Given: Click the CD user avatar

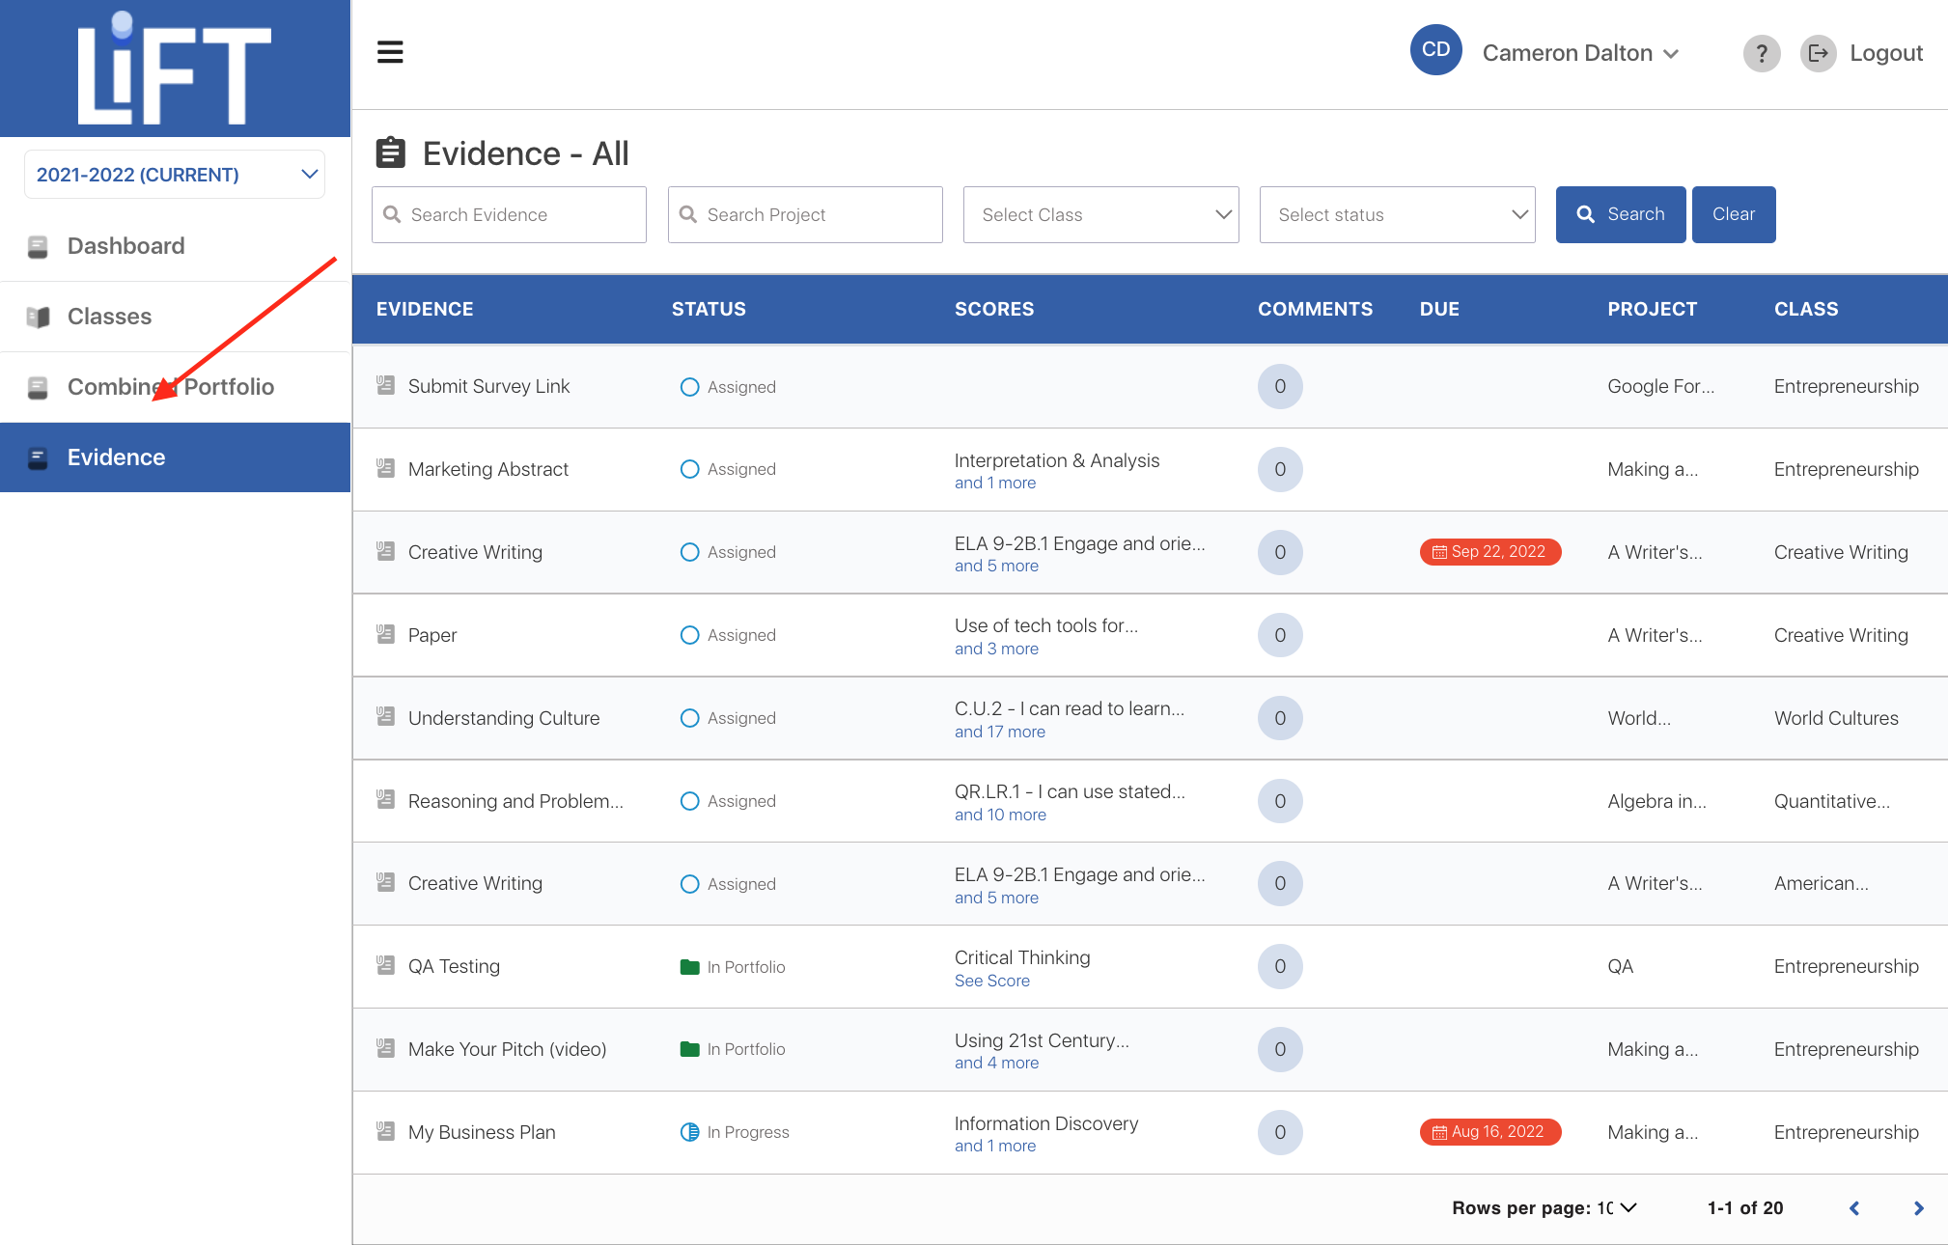Looking at the screenshot, I should point(1435,50).
